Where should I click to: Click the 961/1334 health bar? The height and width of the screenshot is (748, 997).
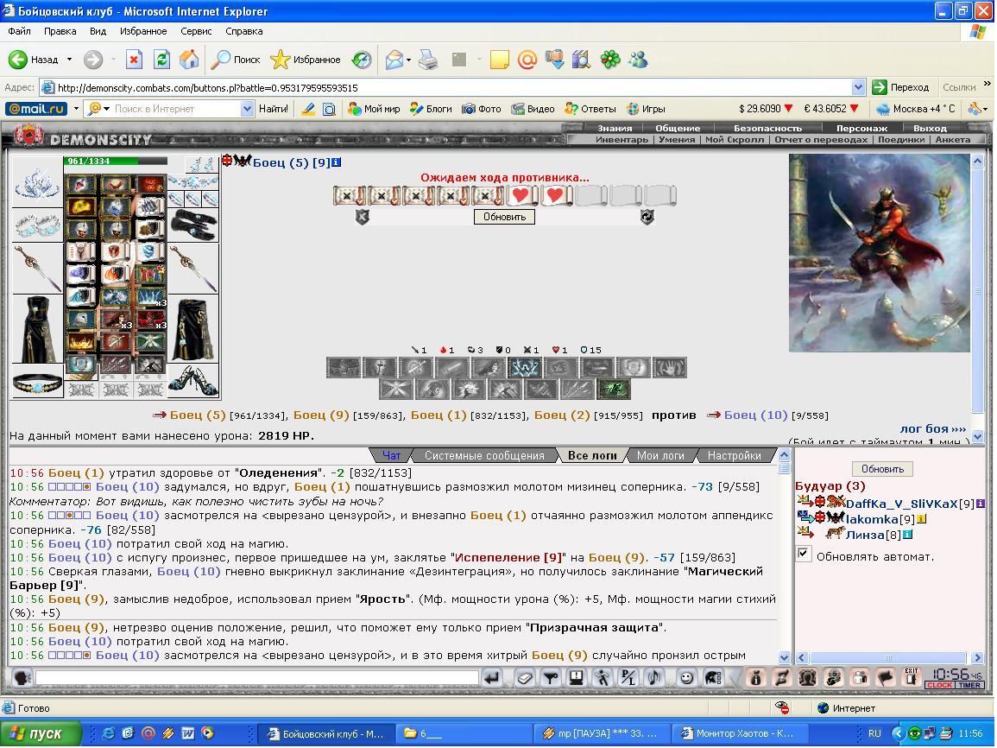115,161
